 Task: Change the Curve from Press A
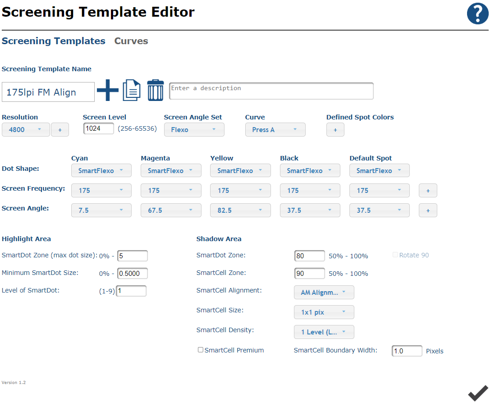point(275,129)
